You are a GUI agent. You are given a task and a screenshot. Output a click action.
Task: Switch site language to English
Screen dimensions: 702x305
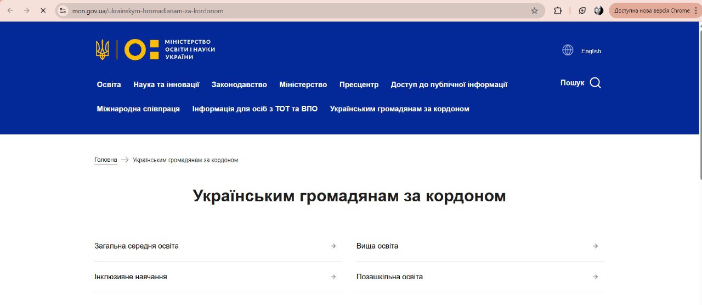(x=591, y=51)
